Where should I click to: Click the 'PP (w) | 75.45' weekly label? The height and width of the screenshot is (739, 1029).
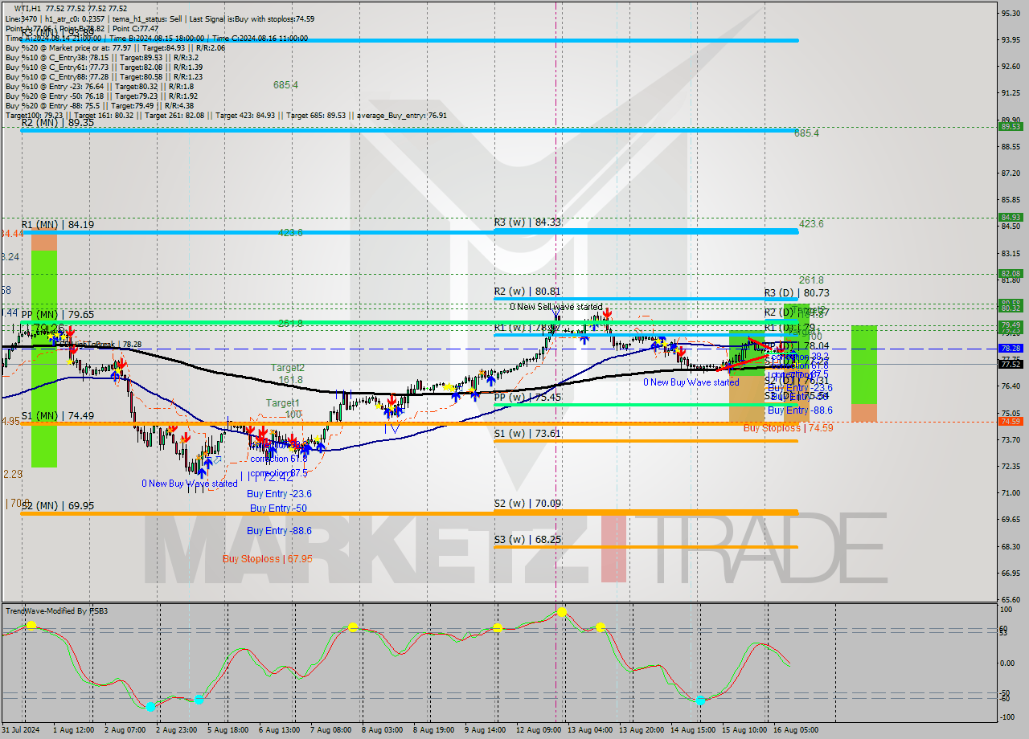527,398
